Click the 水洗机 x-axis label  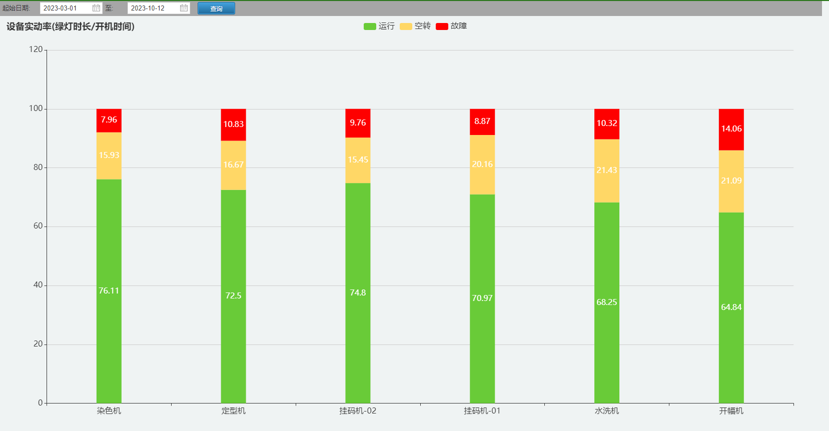click(607, 411)
